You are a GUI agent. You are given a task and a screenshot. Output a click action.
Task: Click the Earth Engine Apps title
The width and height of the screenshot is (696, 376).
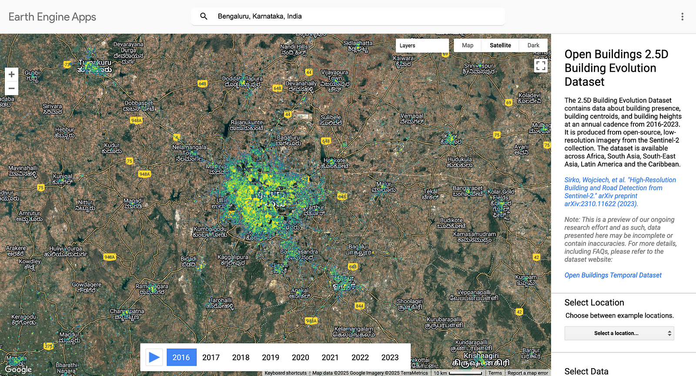coord(52,17)
